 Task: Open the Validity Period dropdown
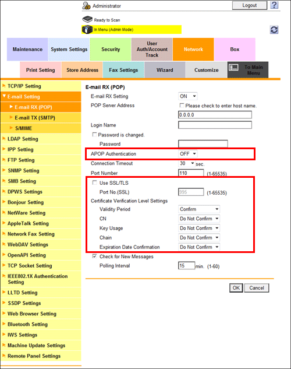(199, 209)
